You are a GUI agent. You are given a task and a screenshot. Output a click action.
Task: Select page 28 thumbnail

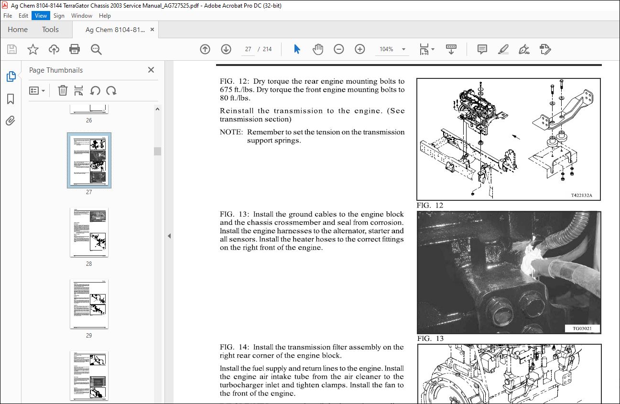point(89,232)
